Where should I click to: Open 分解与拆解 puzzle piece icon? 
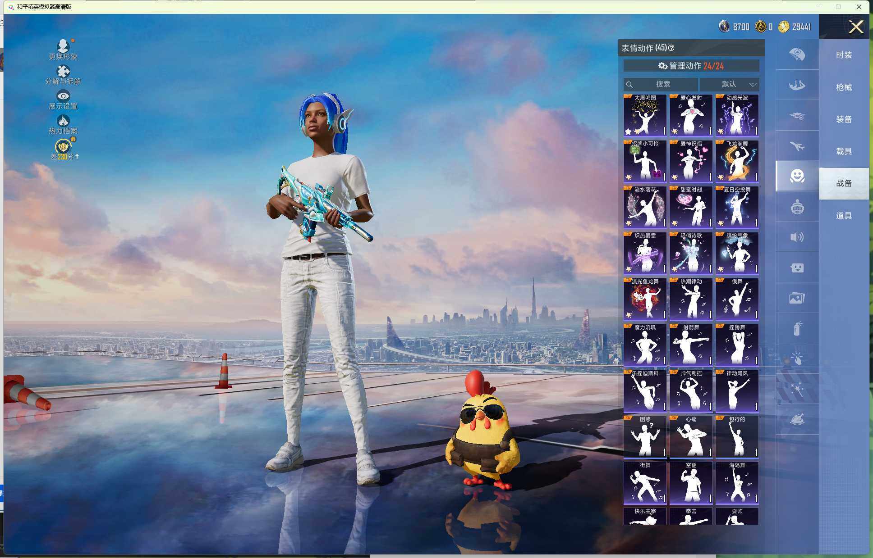click(63, 71)
